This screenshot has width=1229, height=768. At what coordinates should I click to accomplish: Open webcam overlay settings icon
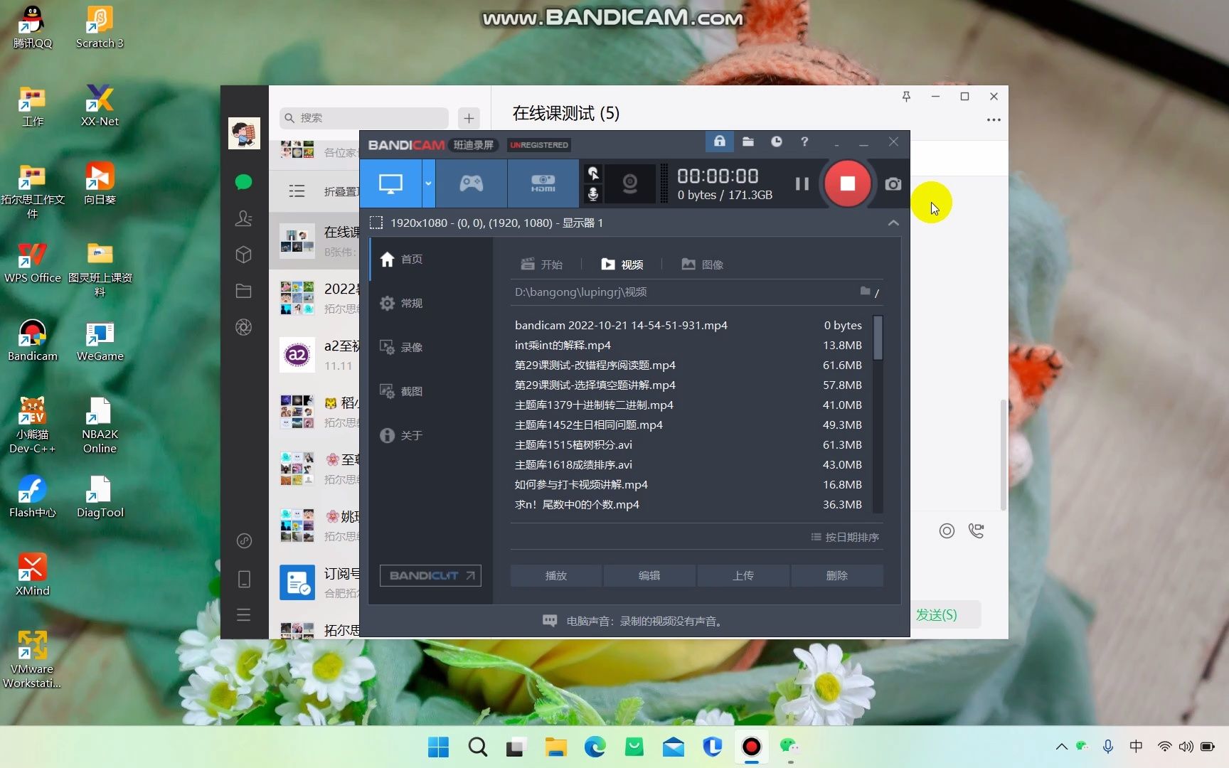click(629, 183)
